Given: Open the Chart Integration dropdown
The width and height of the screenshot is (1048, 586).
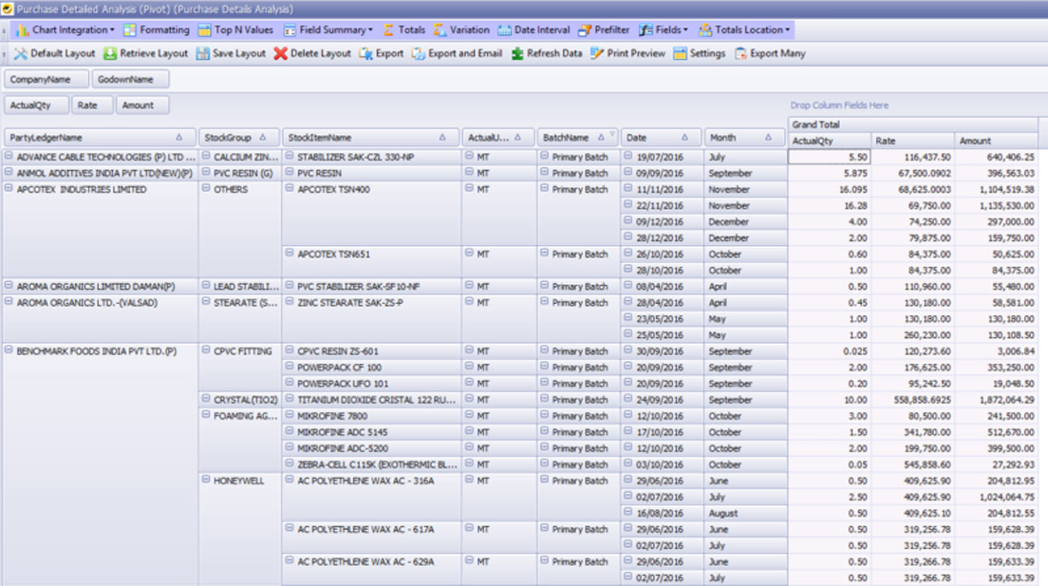Looking at the screenshot, I should click(66, 28).
